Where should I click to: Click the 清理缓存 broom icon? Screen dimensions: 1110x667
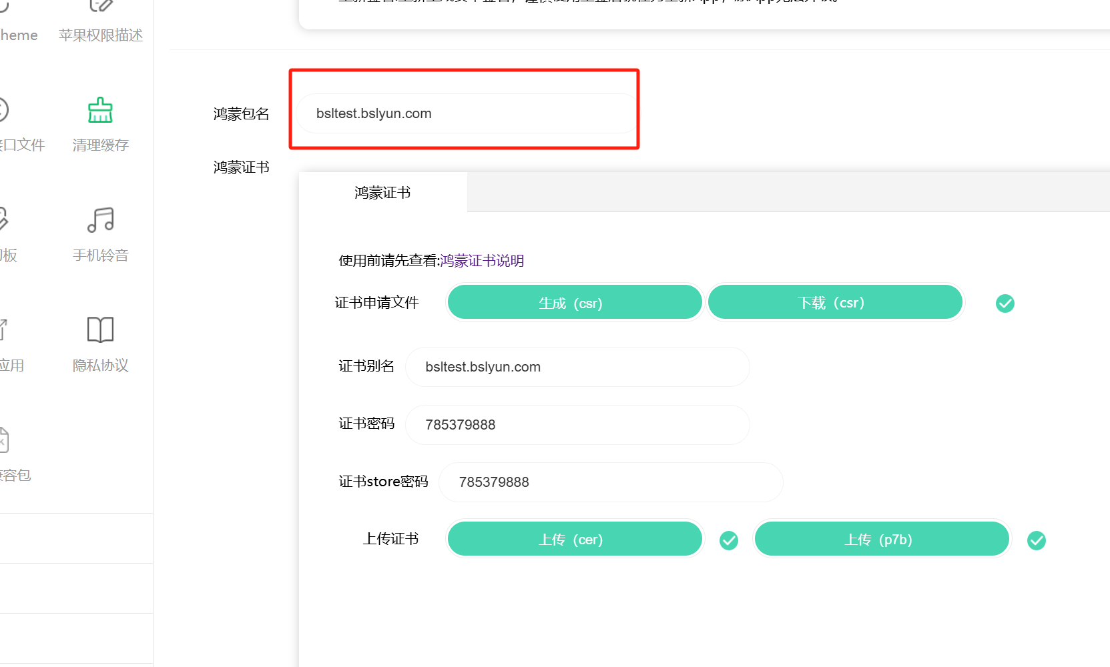pos(100,111)
